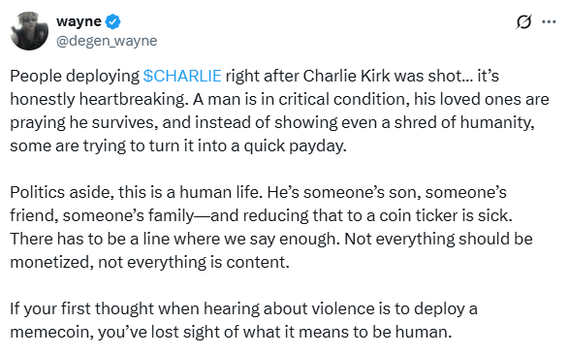Open the $CHARLIE cashtag link
The height and width of the screenshot is (355, 569).
pos(182,76)
